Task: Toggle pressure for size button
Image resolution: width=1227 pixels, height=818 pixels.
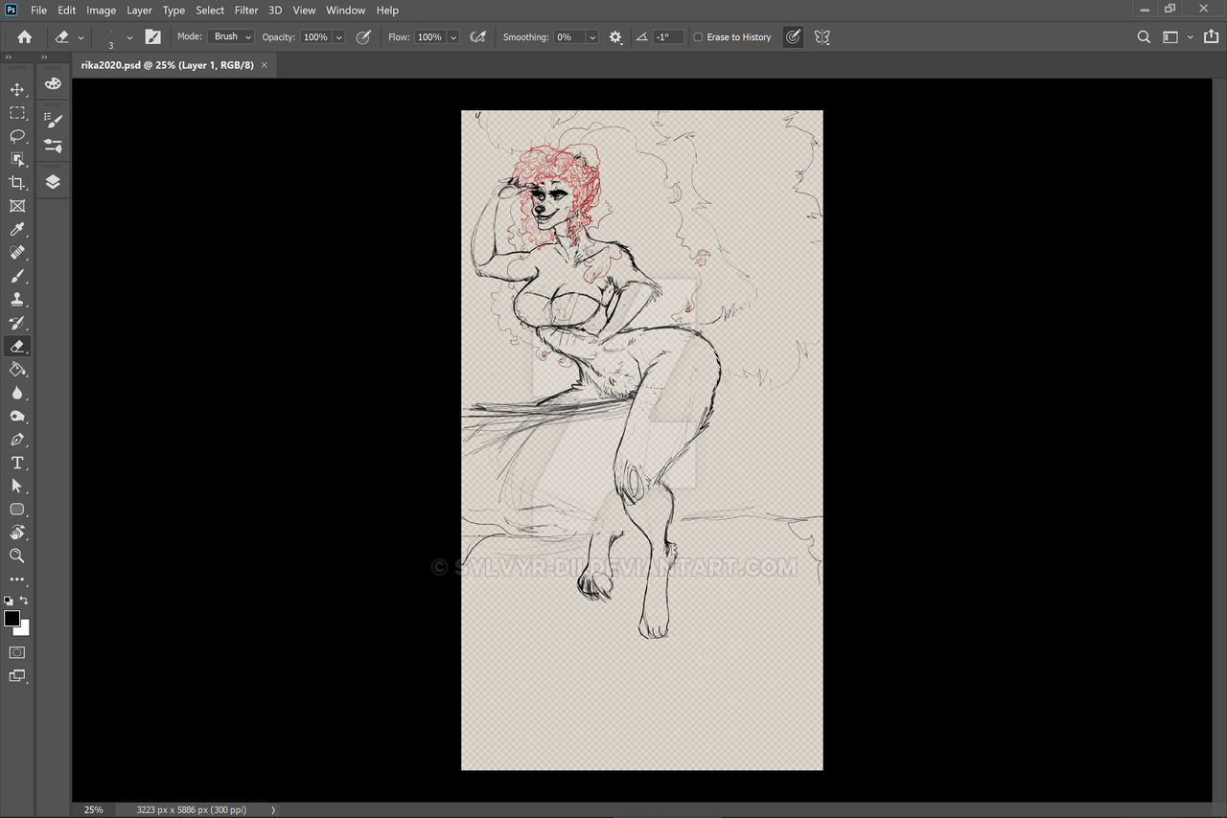Action: point(793,37)
